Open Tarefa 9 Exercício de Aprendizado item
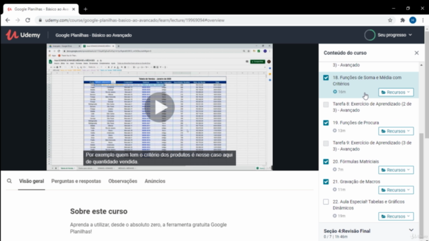 point(372,146)
